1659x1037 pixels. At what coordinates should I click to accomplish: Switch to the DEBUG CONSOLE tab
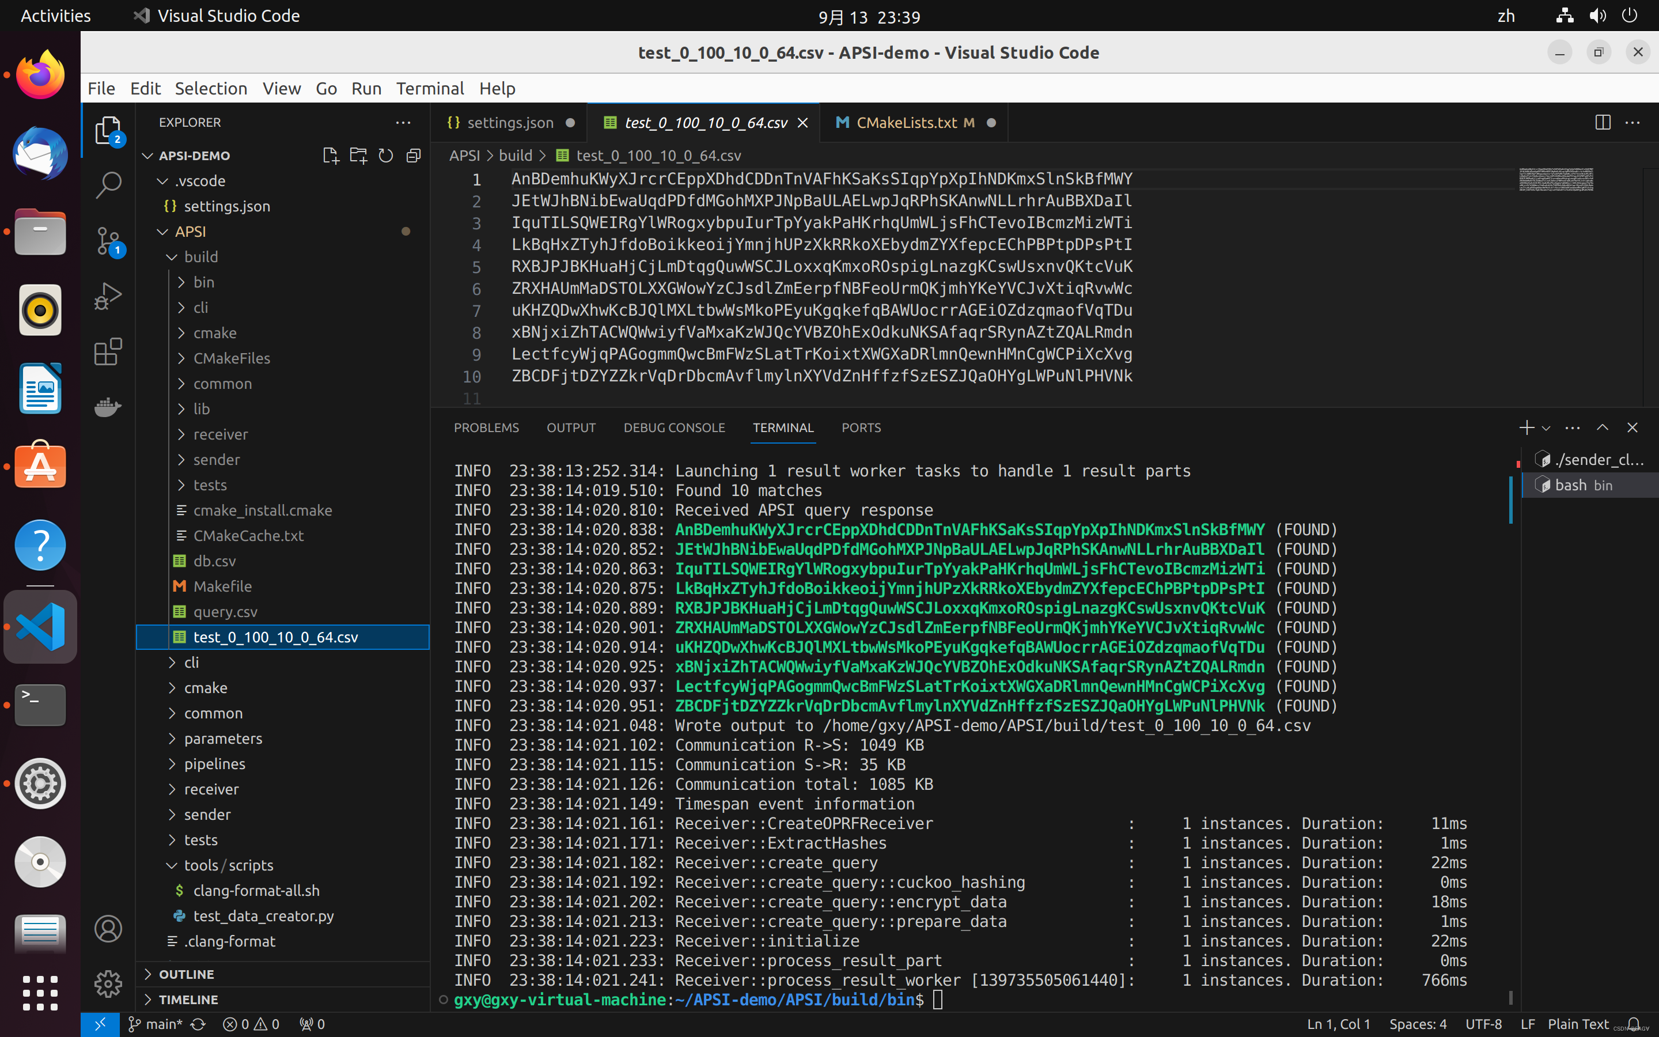pyautogui.click(x=673, y=427)
